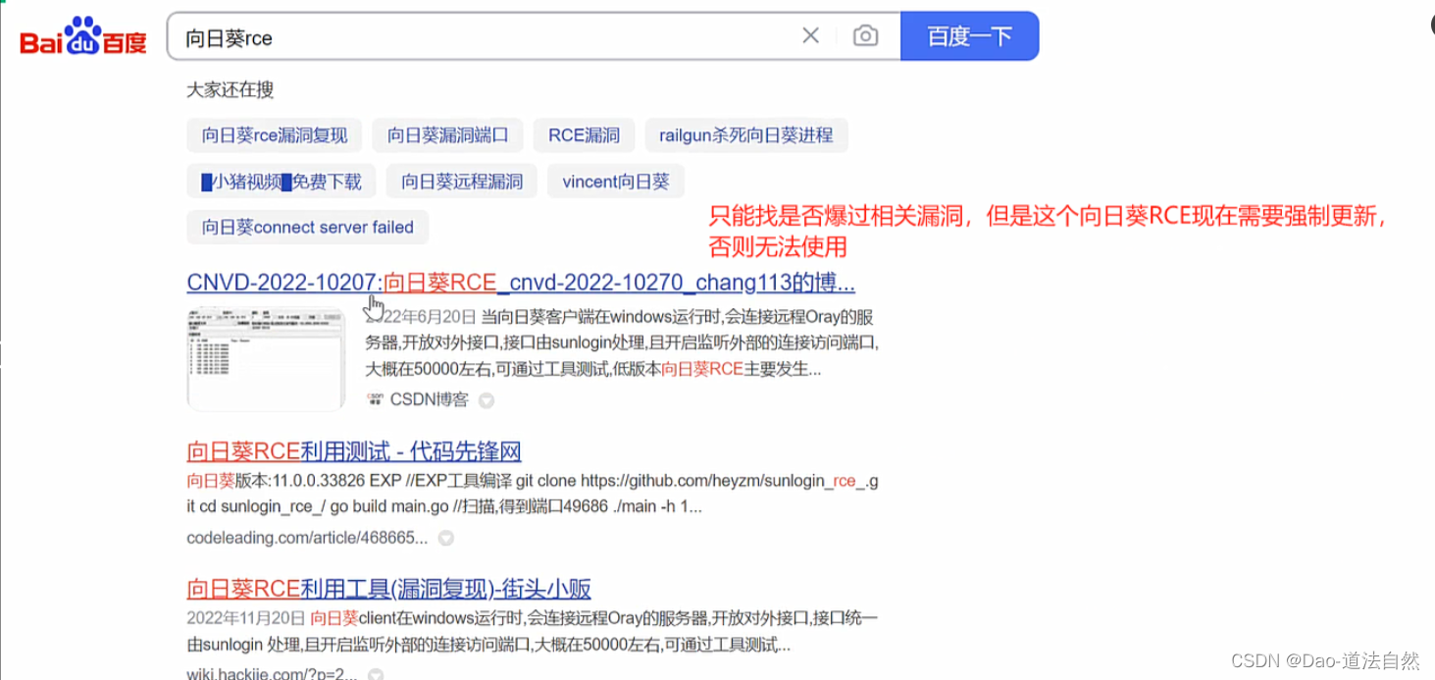Expand dropdown arrow beside CSDN博客
Viewport: 1435px width, 680px height.
[x=486, y=400]
